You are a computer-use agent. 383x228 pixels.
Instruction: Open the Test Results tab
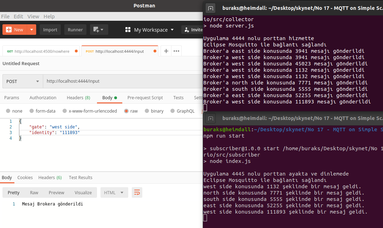click(80, 178)
